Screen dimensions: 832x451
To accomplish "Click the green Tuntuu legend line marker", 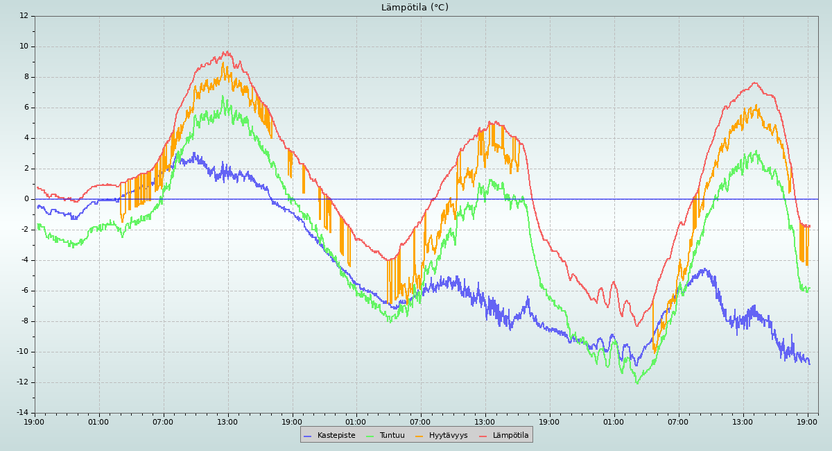I will (x=370, y=436).
